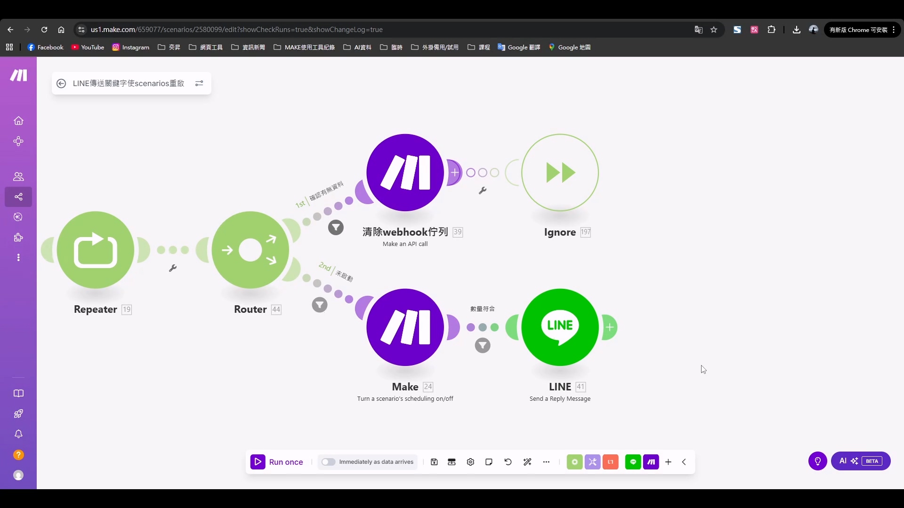Click the Auto-align magic wand icon

(x=527, y=462)
